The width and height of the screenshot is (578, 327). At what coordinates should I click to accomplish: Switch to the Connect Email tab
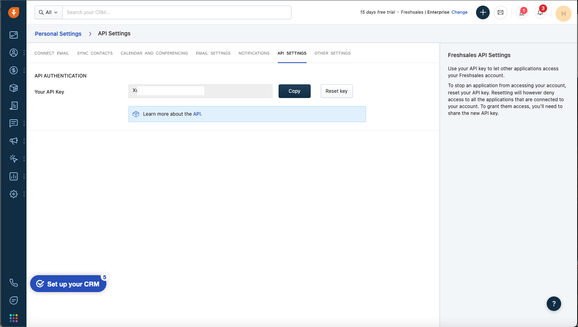pyautogui.click(x=52, y=53)
